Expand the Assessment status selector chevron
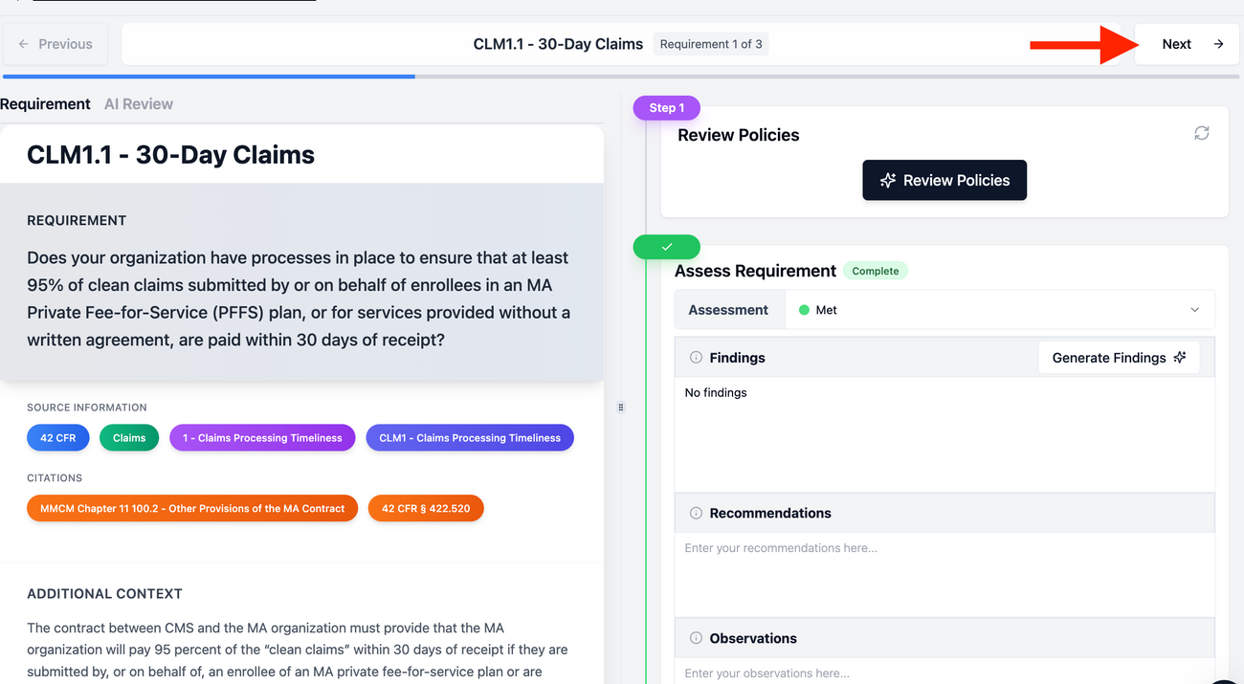Image resolution: width=1244 pixels, height=684 pixels. point(1194,309)
